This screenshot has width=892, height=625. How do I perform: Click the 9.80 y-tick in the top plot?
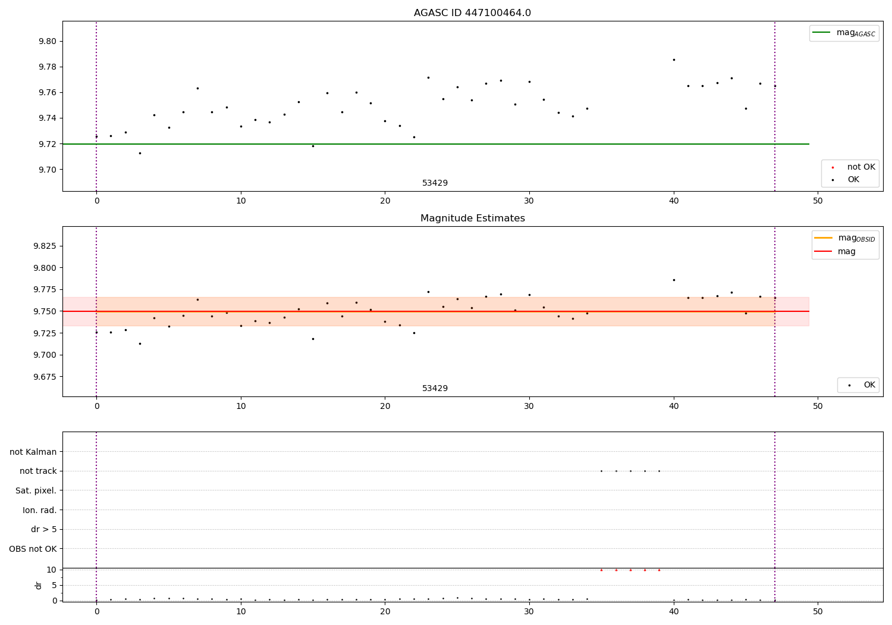(48, 42)
